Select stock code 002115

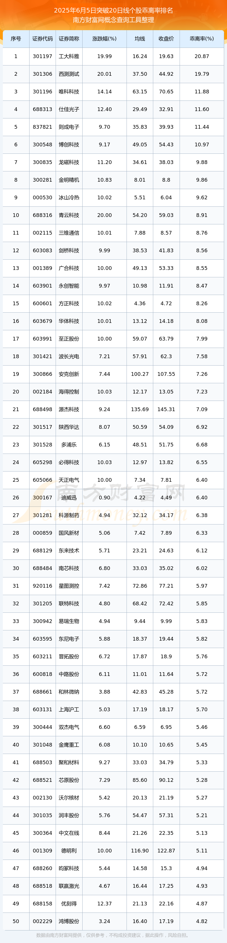pos(42,233)
